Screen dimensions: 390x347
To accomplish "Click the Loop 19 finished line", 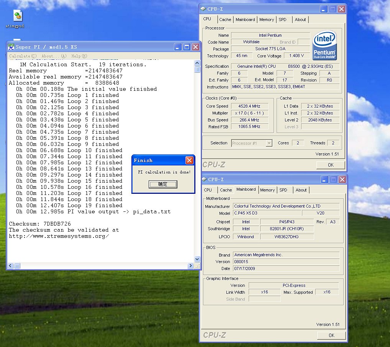I will [69, 205].
